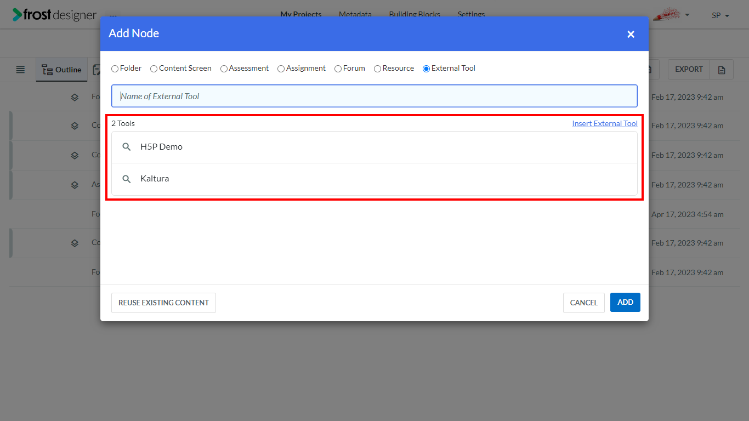
Task: Open the My Projects menu
Action: click(301, 14)
